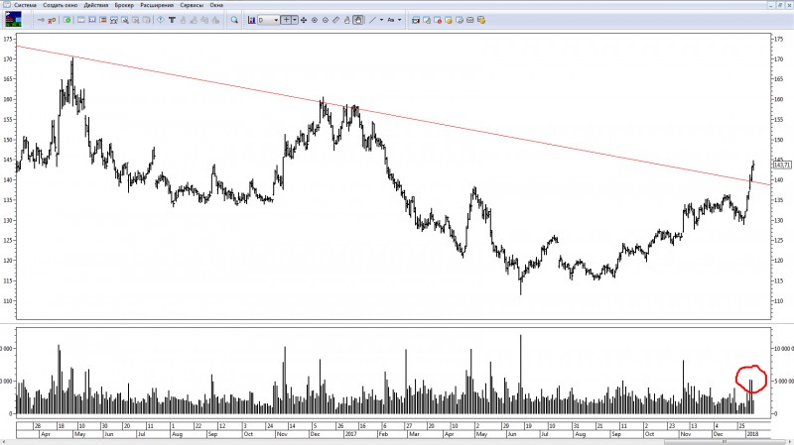
Task: Click the bold T text icon
Action: coord(172,20)
